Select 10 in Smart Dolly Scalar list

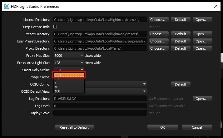pos(69,87)
